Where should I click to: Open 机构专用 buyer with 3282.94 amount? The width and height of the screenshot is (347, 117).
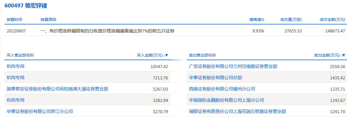[x=16, y=100]
